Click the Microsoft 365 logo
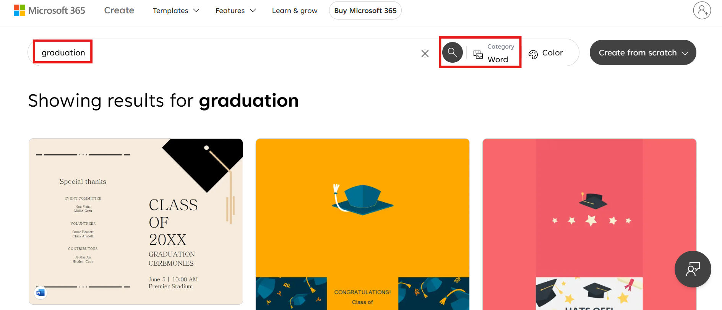722x310 pixels. tap(49, 10)
